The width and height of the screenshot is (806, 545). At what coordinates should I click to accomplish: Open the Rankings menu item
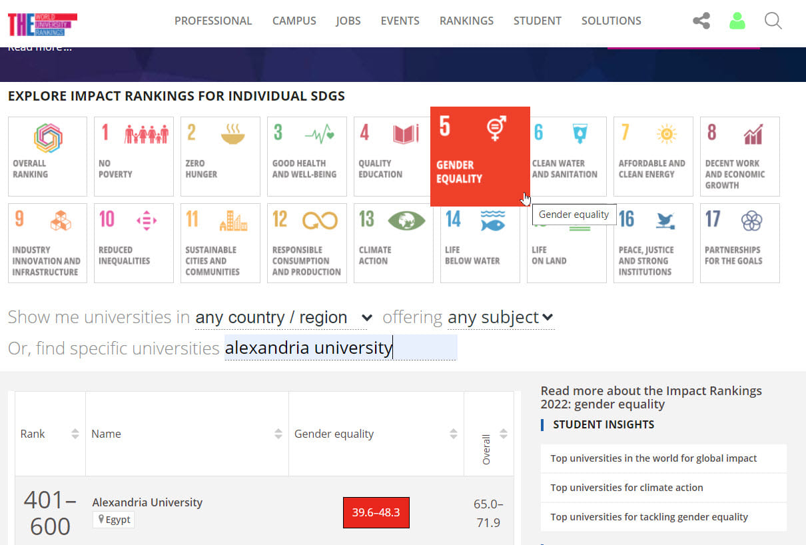pos(466,21)
